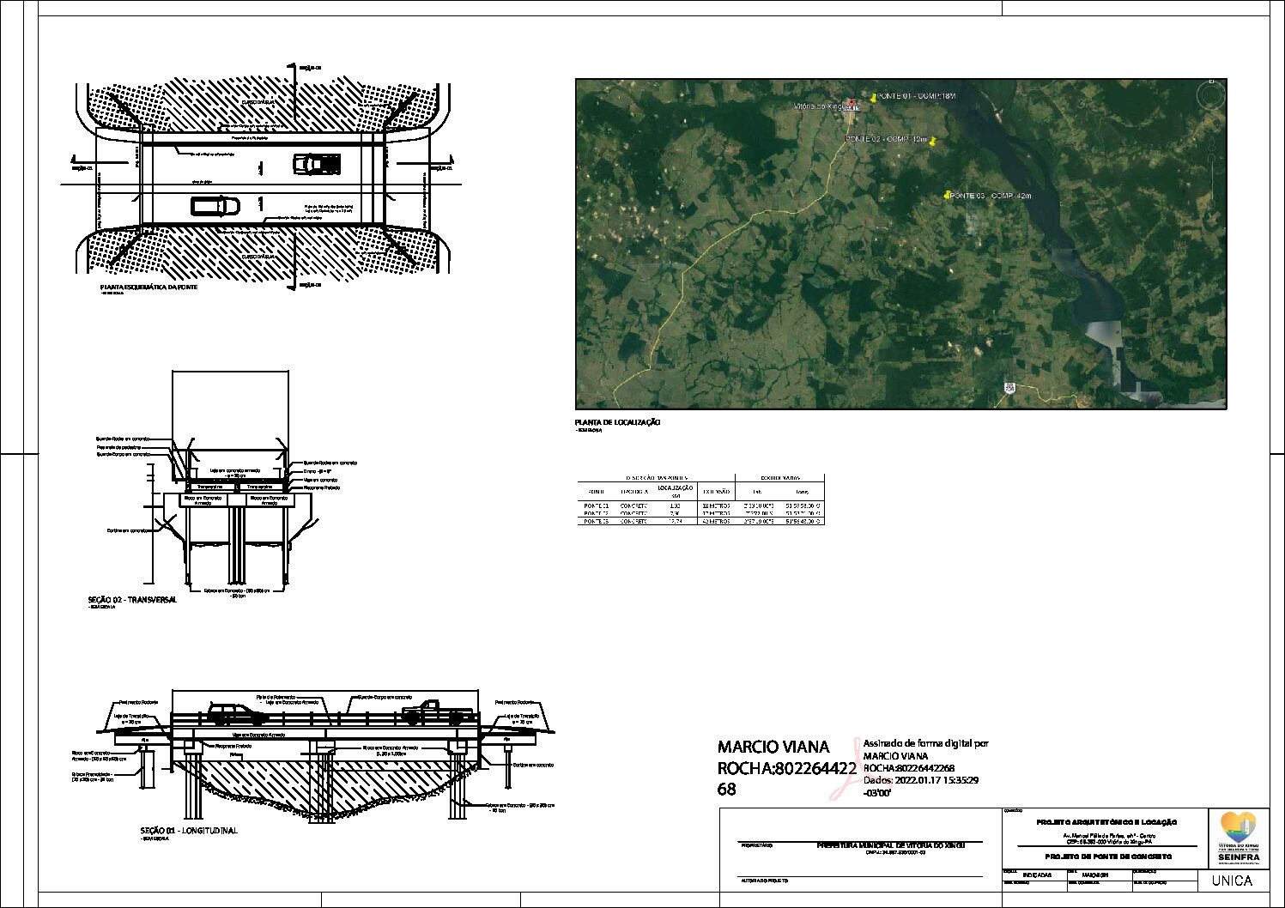The width and height of the screenshot is (1285, 908).
Task: Click the PROJETO DE PONTE DE CONCRETO title
Action: coord(1107,857)
